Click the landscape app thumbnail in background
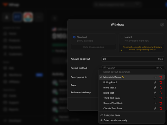Screen dimensions: 167x125 pyautogui.click(x=28, y=17)
